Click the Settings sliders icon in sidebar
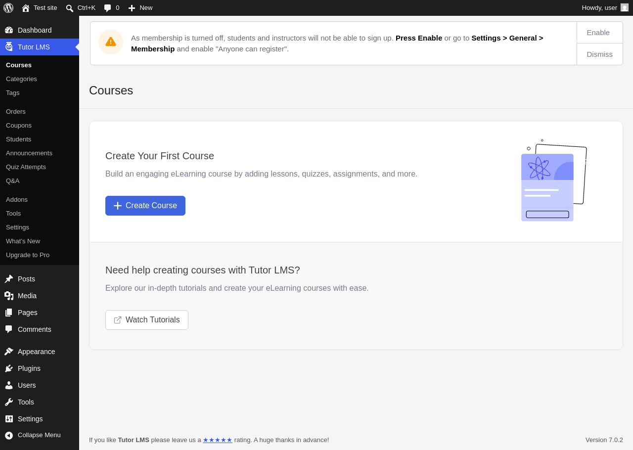The width and height of the screenshot is (633, 450). pos(9,419)
